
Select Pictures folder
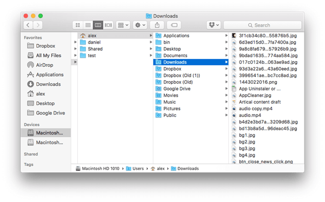[x=191, y=109]
